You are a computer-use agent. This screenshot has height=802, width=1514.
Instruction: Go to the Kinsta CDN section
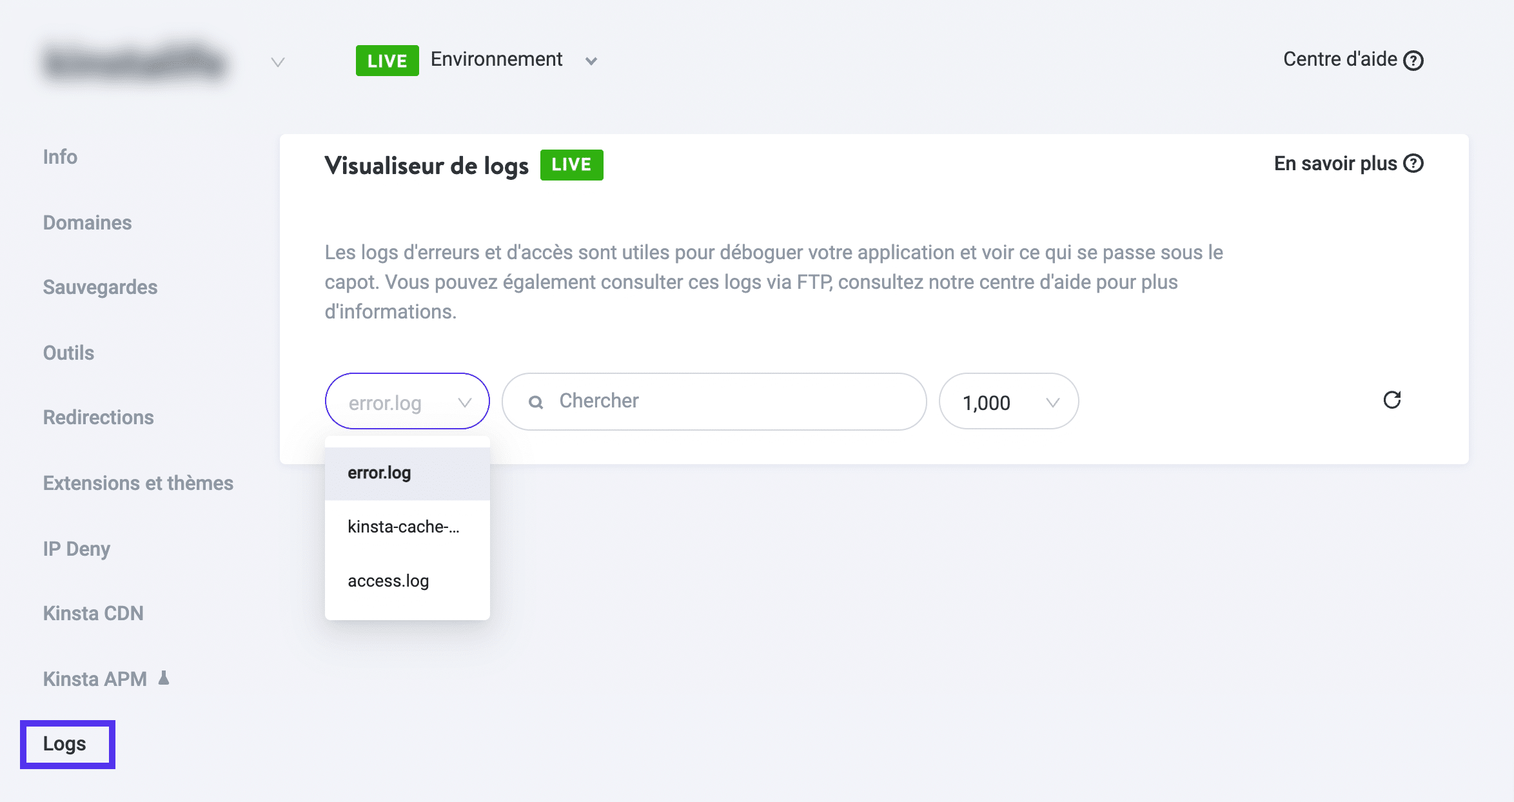(x=93, y=613)
